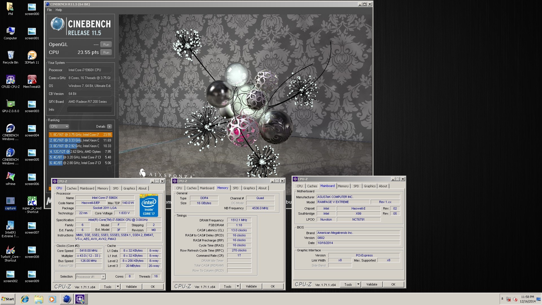This screenshot has height=305, width=542.
Task: Open screen003 image file icon
Action: 32,106
